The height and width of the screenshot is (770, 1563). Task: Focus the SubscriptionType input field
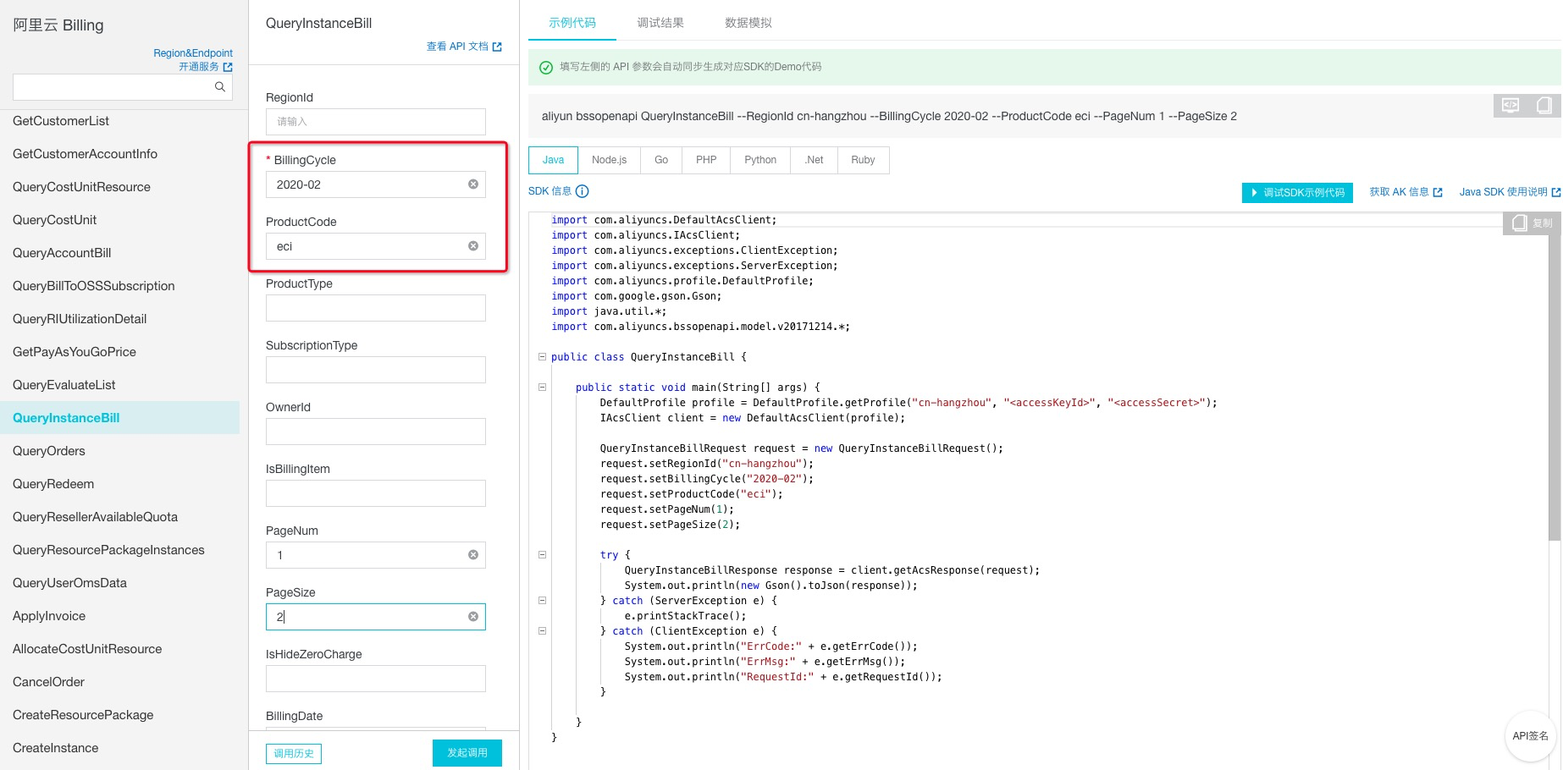[x=376, y=370]
